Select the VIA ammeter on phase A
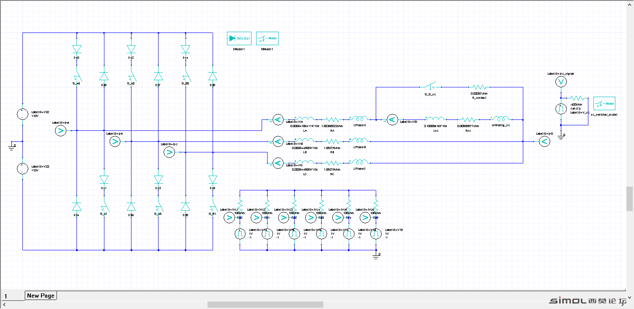The height and width of the screenshot is (309, 634). click(x=278, y=120)
